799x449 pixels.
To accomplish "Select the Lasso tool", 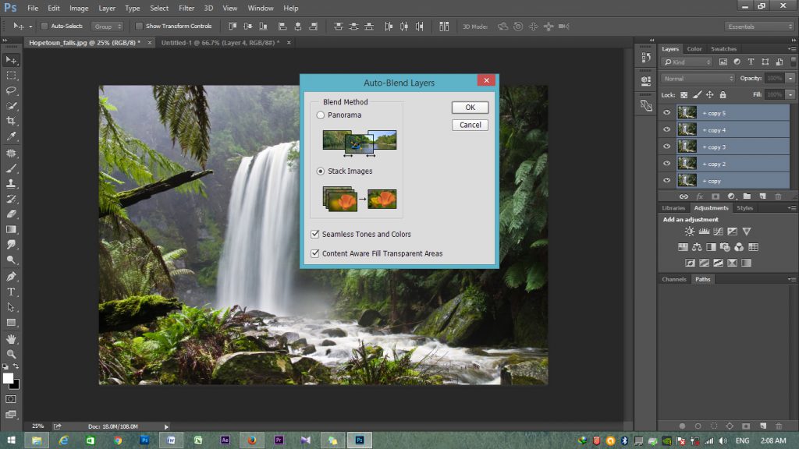I will 11,90.
